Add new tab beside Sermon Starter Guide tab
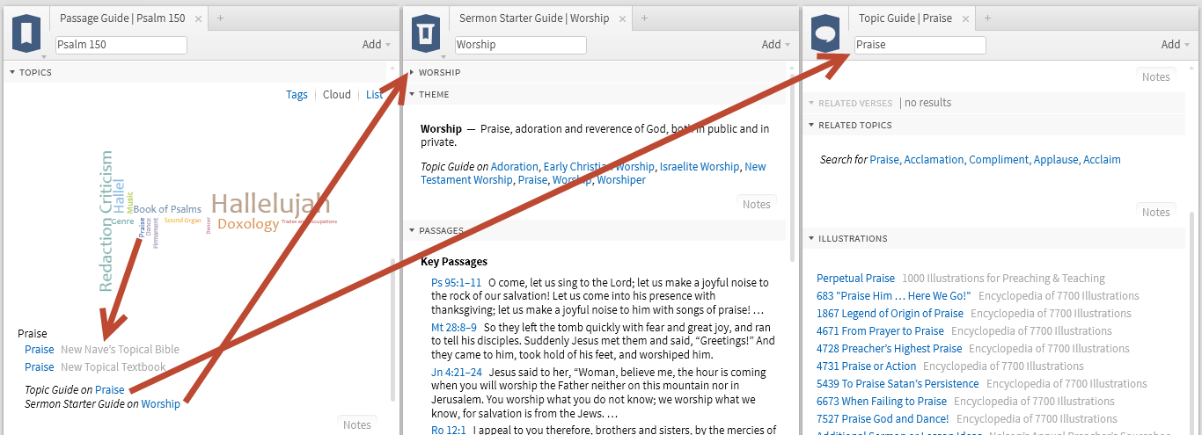Viewport: 1202px width, 435px height. click(x=644, y=18)
